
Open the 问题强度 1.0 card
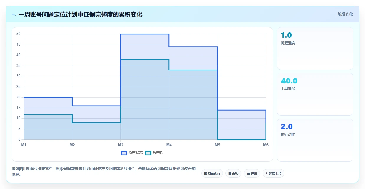pos(315,48)
